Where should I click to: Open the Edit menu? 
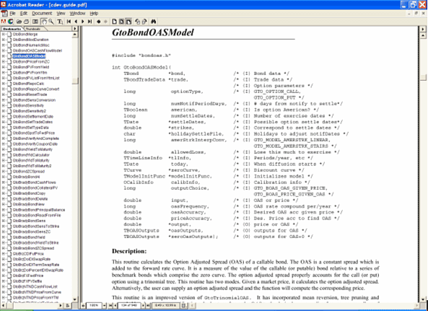pos(24,14)
